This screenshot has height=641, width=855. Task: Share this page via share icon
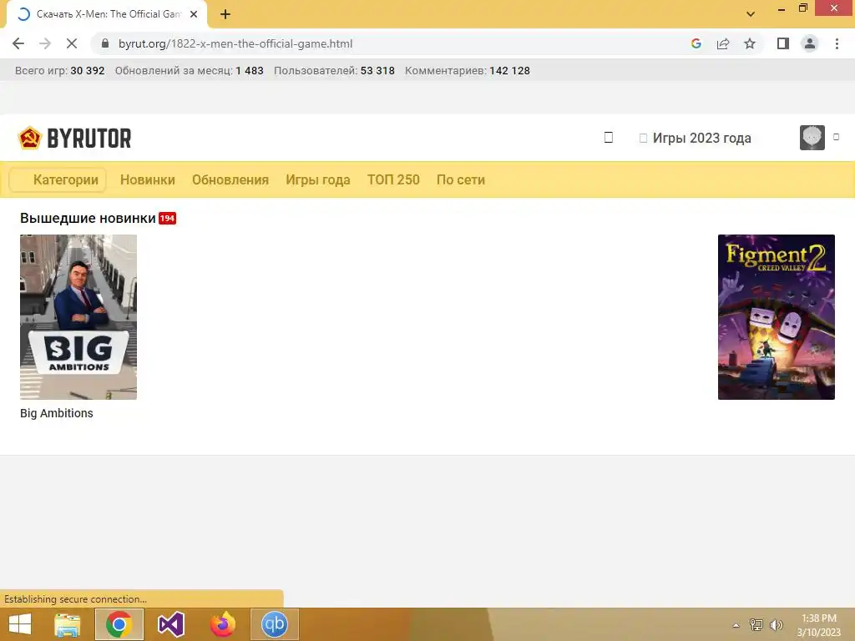(723, 43)
